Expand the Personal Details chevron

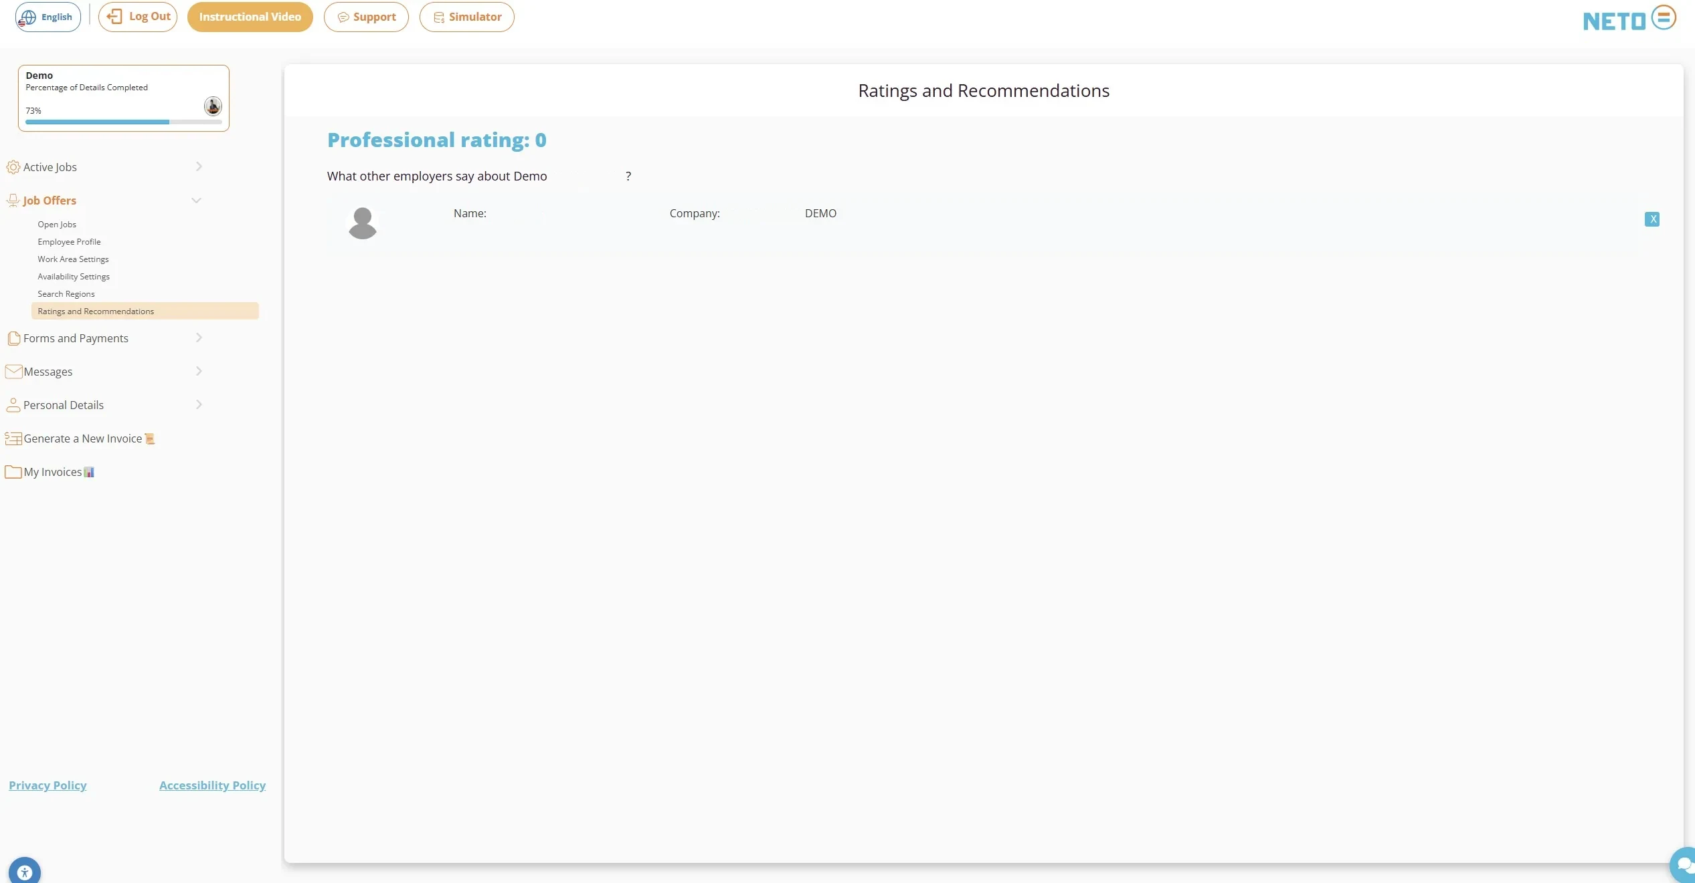199,404
